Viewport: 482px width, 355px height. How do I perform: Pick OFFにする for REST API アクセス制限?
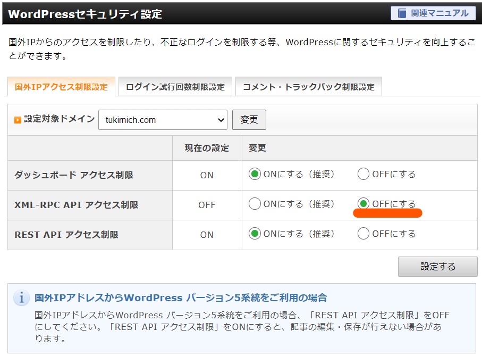[x=363, y=234]
